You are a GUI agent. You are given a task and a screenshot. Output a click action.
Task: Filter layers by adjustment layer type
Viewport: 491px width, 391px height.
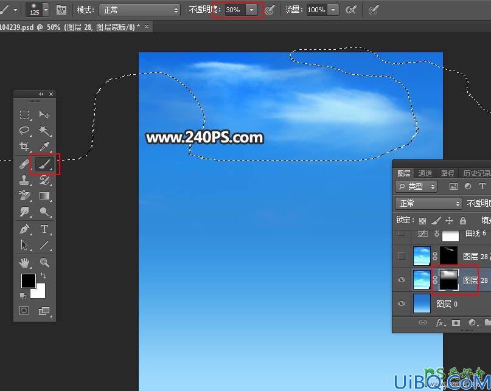(x=468, y=187)
